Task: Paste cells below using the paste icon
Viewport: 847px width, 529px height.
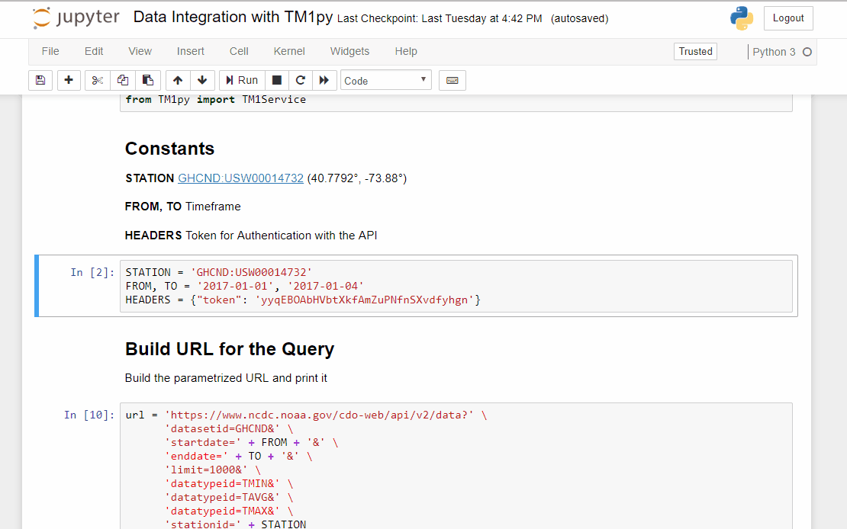Action: click(148, 80)
